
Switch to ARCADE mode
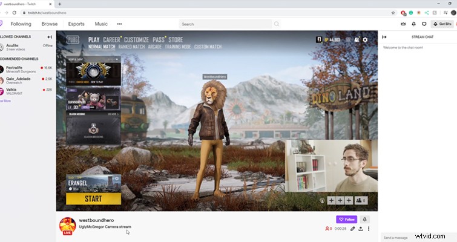pos(155,47)
